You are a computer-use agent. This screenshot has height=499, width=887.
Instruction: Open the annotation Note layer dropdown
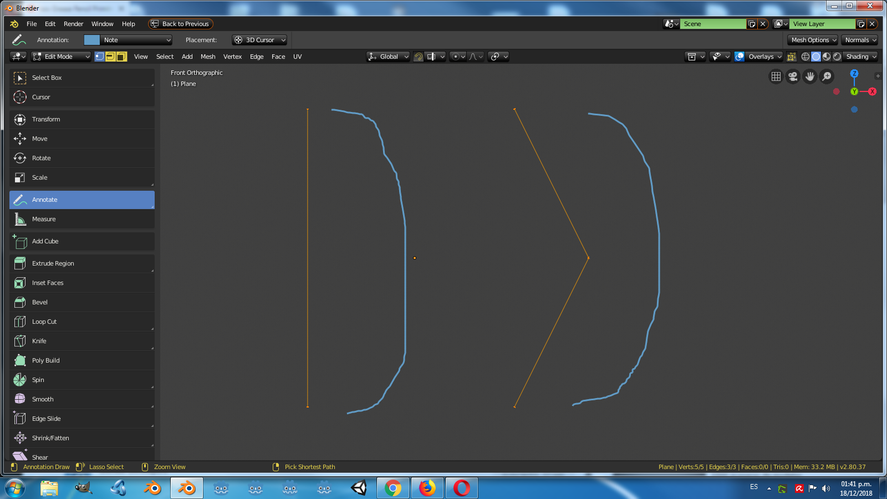pos(136,40)
